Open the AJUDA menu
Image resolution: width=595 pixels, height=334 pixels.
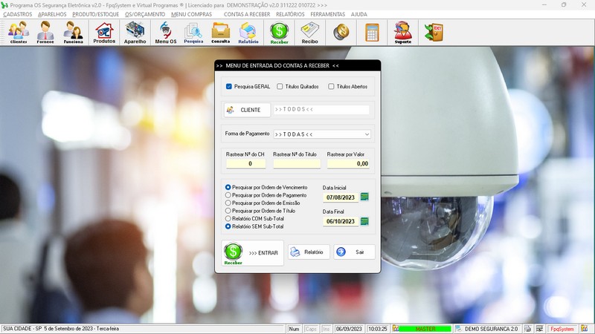pyautogui.click(x=358, y=14)
